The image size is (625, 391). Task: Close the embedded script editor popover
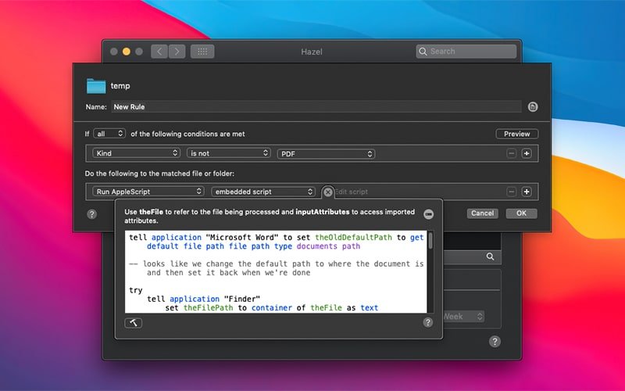tap(328, 192)
